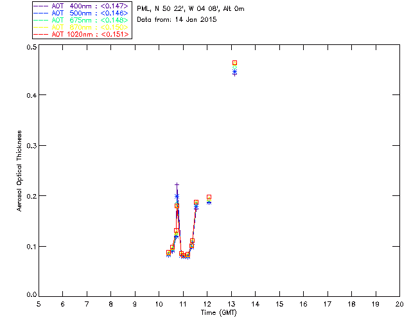The height and width of the screenshot is (329, 411).
Task: Click the isolated red square marker near 0.46
Action: 234,63
